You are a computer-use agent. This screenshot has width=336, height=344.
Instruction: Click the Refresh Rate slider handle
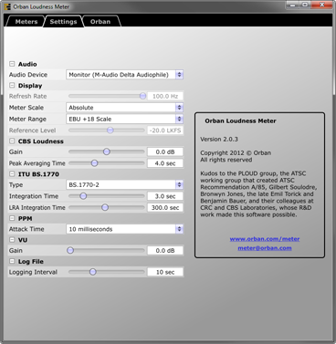[x=142, y=96]
